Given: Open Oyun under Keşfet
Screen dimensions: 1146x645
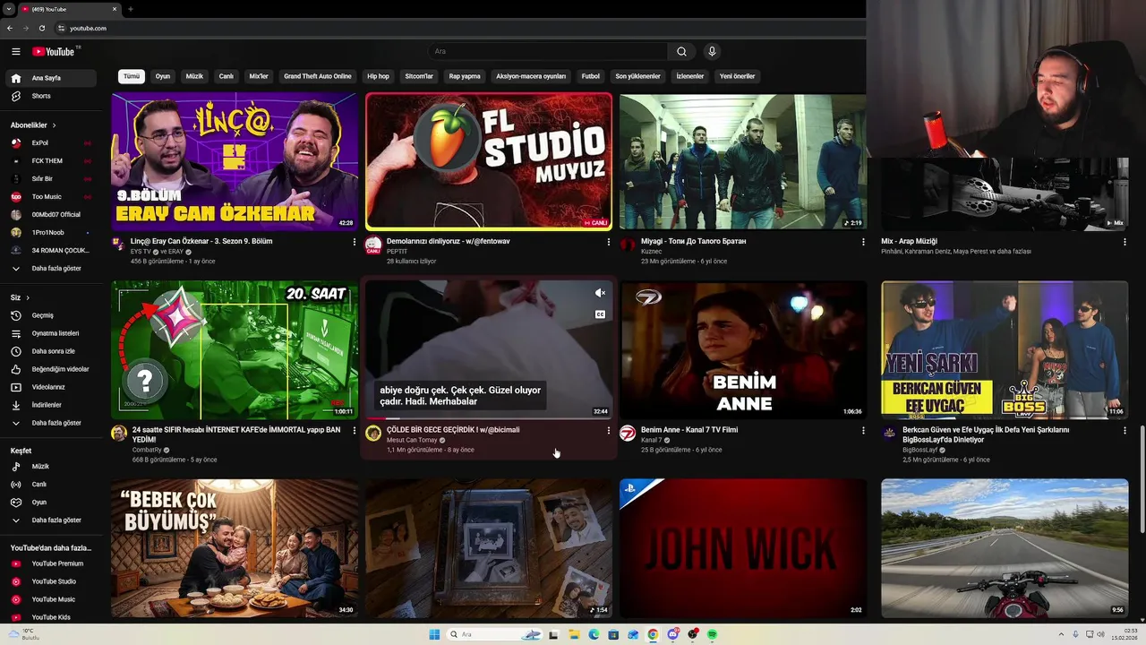Looking at the screenshot, I should [50, 503].
